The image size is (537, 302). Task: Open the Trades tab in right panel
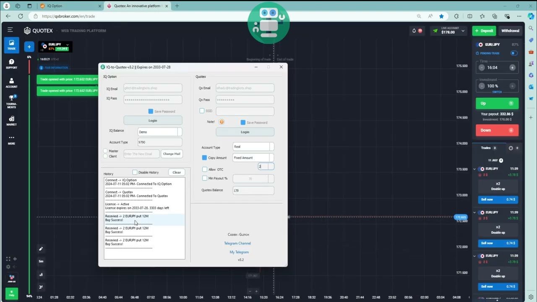point(488,148)
